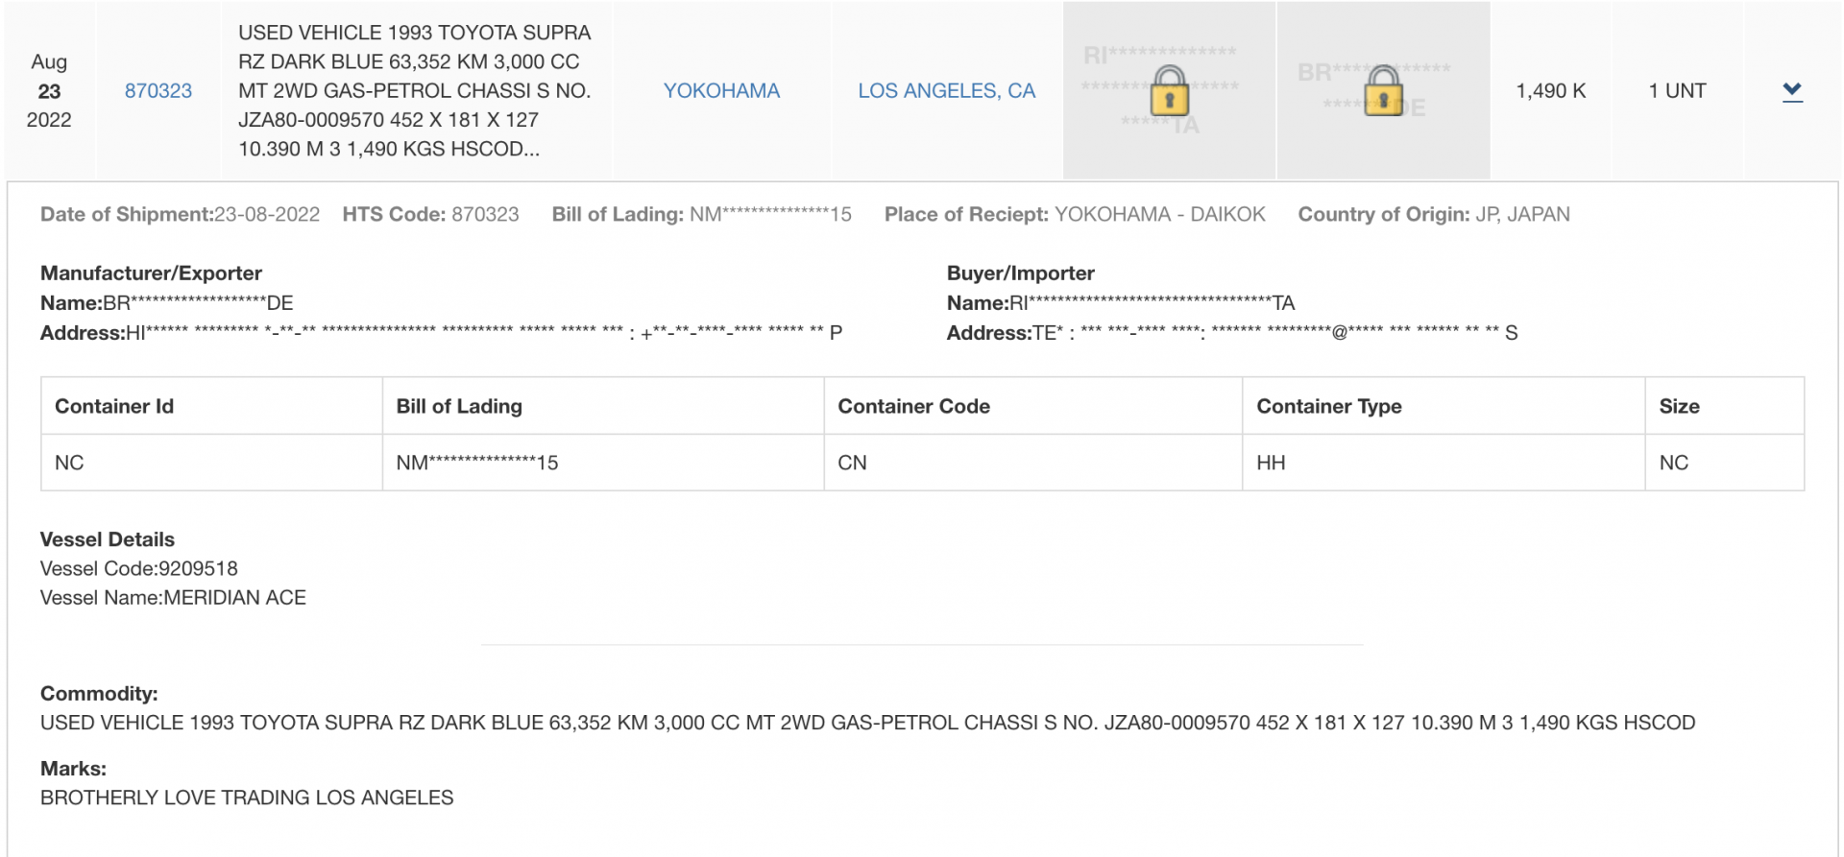Open the YOKOHAMA port link
The width and height of the screenshot is (1844, 857).
[721, 91]
